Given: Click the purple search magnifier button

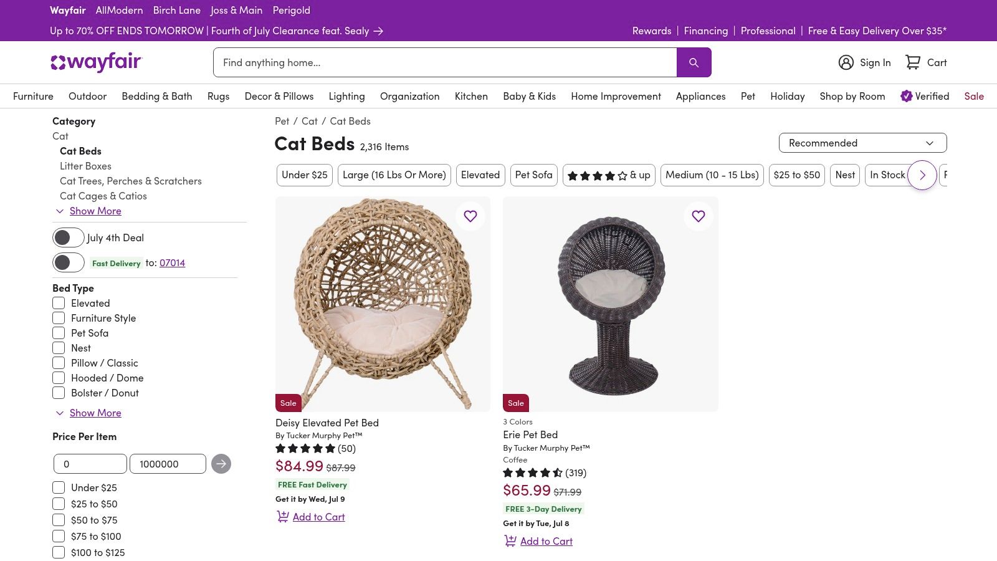Looking at the screenshot, I should (x=694, y=62).
